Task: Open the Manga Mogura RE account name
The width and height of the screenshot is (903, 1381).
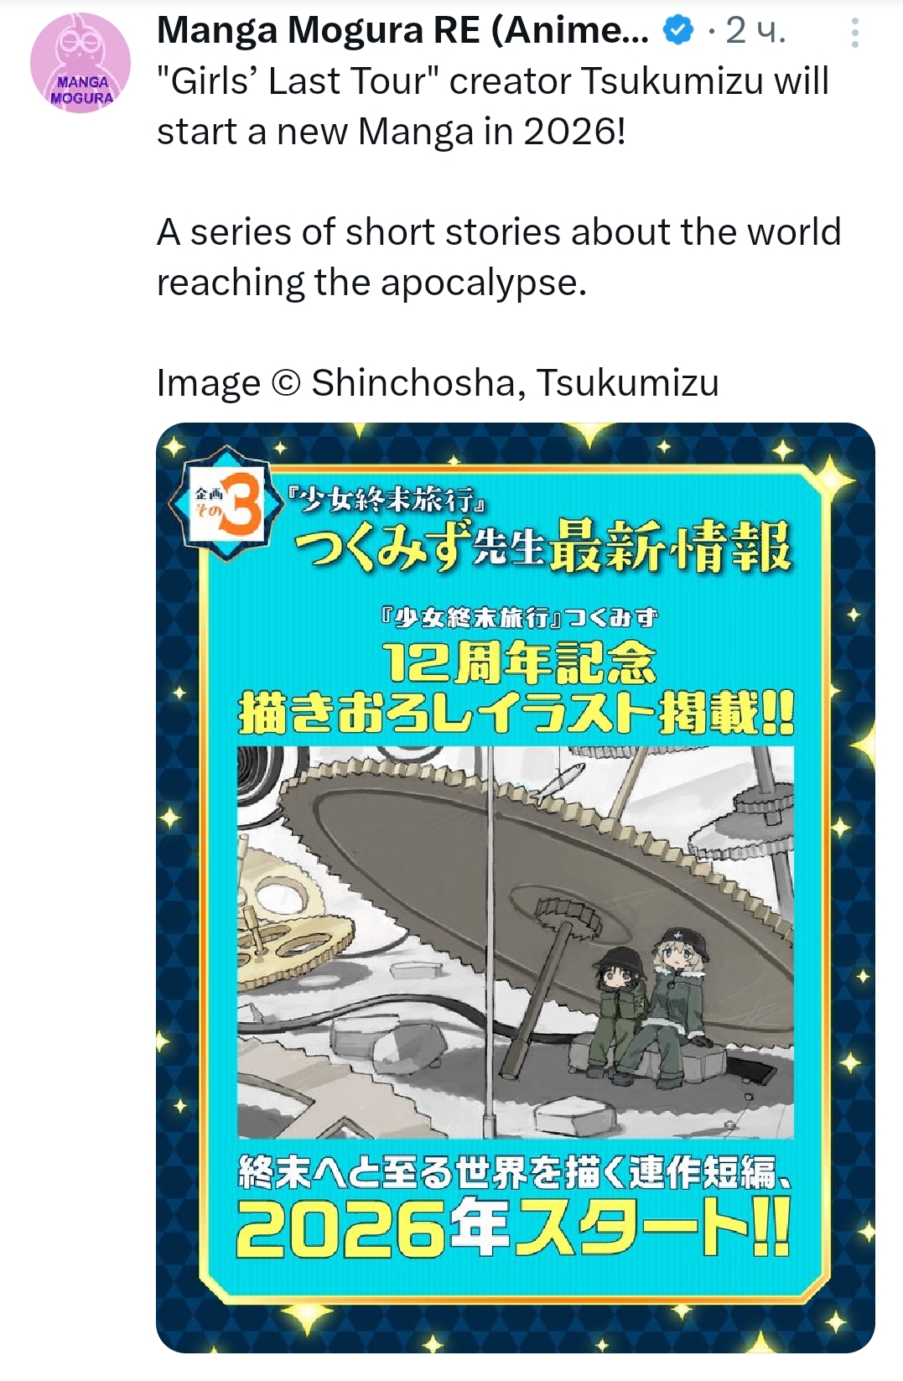Action: (x=402, y=31)
